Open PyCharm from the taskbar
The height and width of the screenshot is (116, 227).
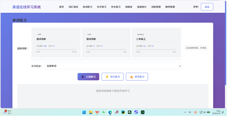(x=123, y=112)
